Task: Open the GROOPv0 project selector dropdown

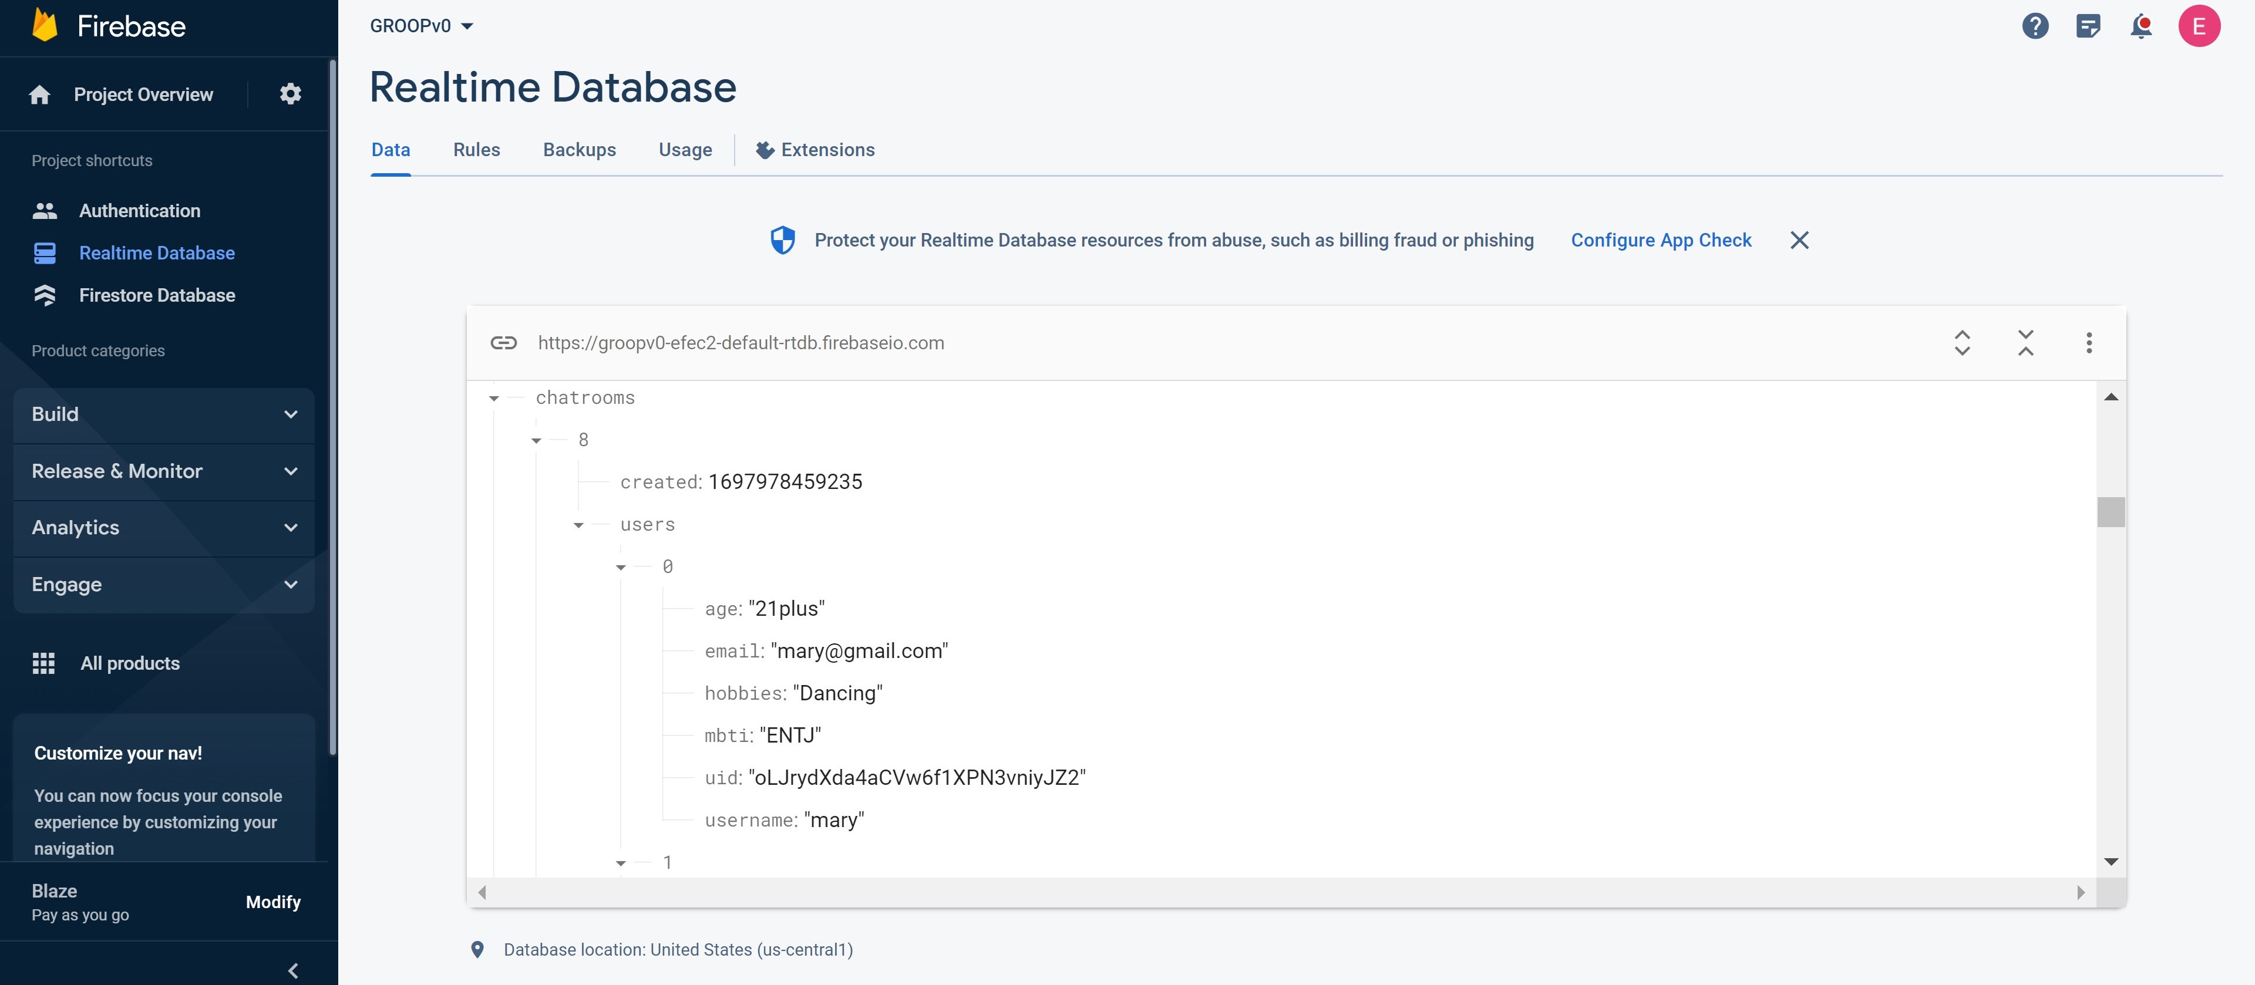Action: click(x=421, y=26)
